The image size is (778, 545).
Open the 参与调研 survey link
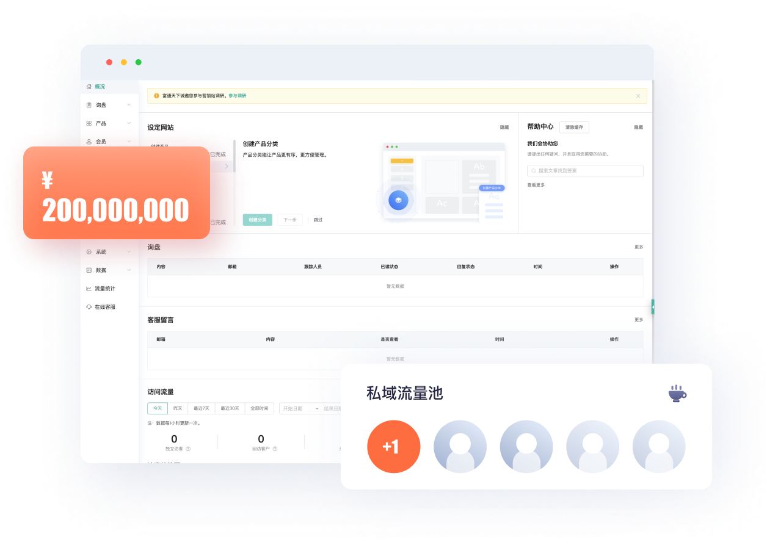(238, 96)
